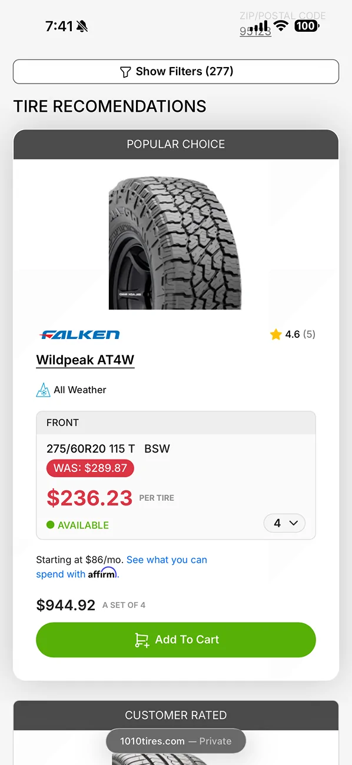Open Show Filters (277)
The width and height of the screenshot is (352, 765).
(x=176, y=71)
